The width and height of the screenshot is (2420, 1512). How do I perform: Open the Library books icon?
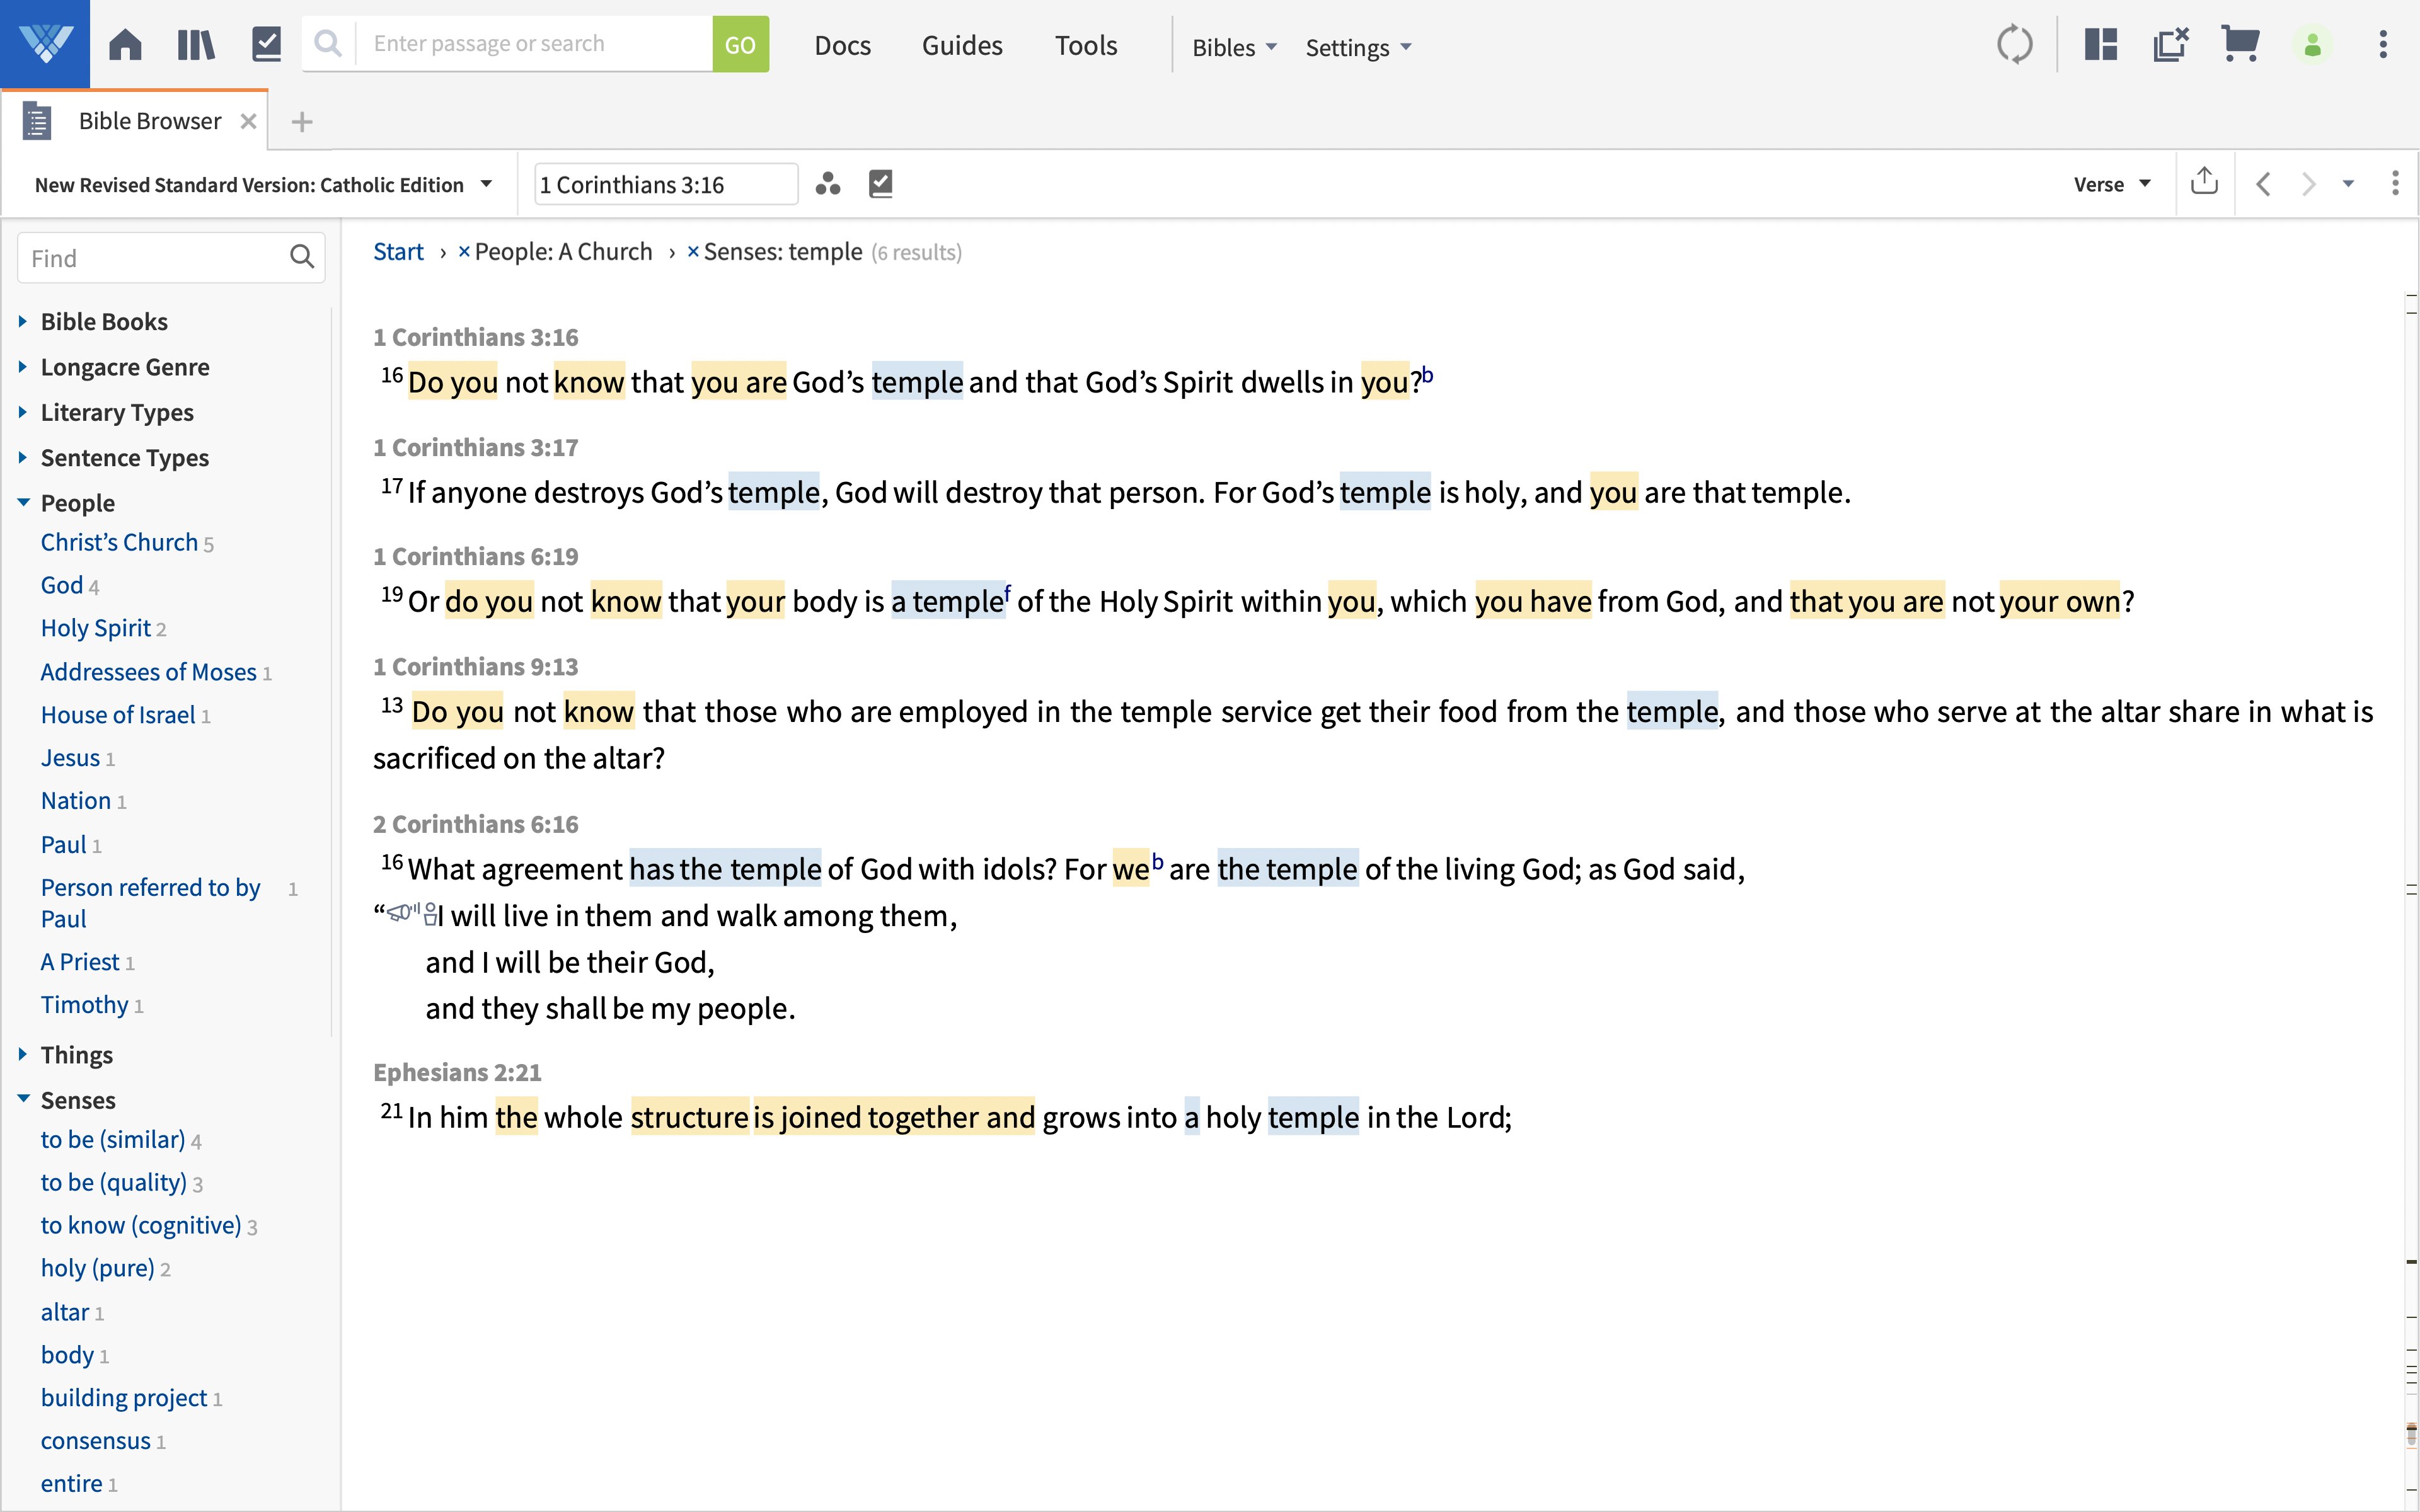point(196,45)
